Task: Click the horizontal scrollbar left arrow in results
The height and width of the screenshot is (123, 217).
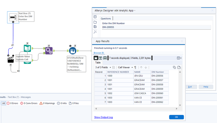Action: point(96,109)
